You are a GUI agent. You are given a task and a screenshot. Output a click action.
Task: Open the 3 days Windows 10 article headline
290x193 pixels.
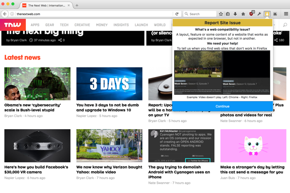(x=107, y=108)
